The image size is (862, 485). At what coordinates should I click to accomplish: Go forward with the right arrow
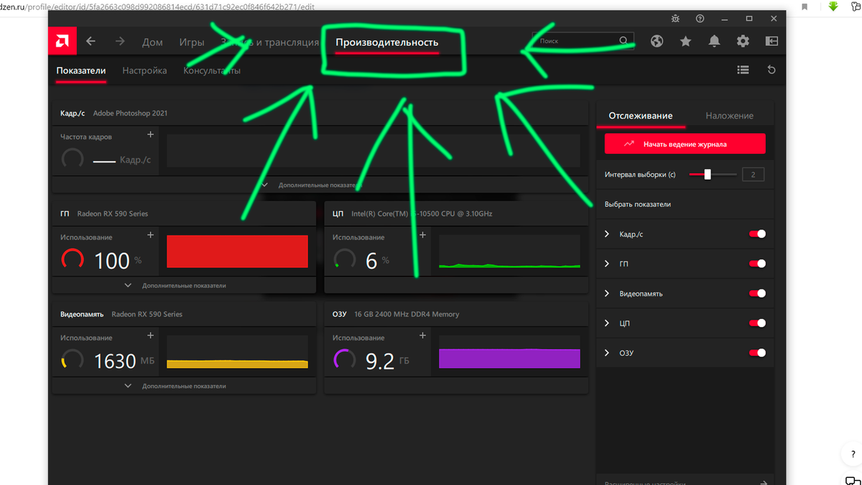pos(120,42)
